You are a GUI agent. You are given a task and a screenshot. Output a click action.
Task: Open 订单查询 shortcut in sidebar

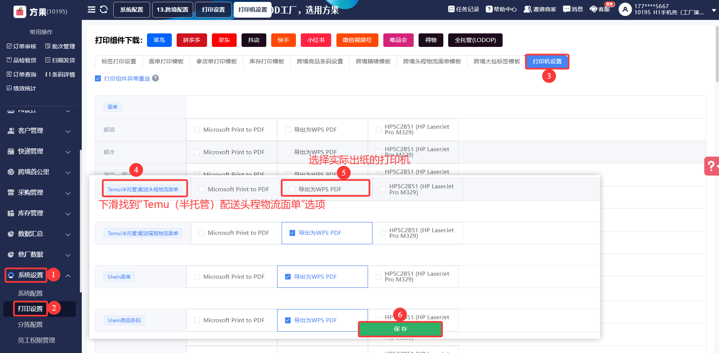click(21, 74)
